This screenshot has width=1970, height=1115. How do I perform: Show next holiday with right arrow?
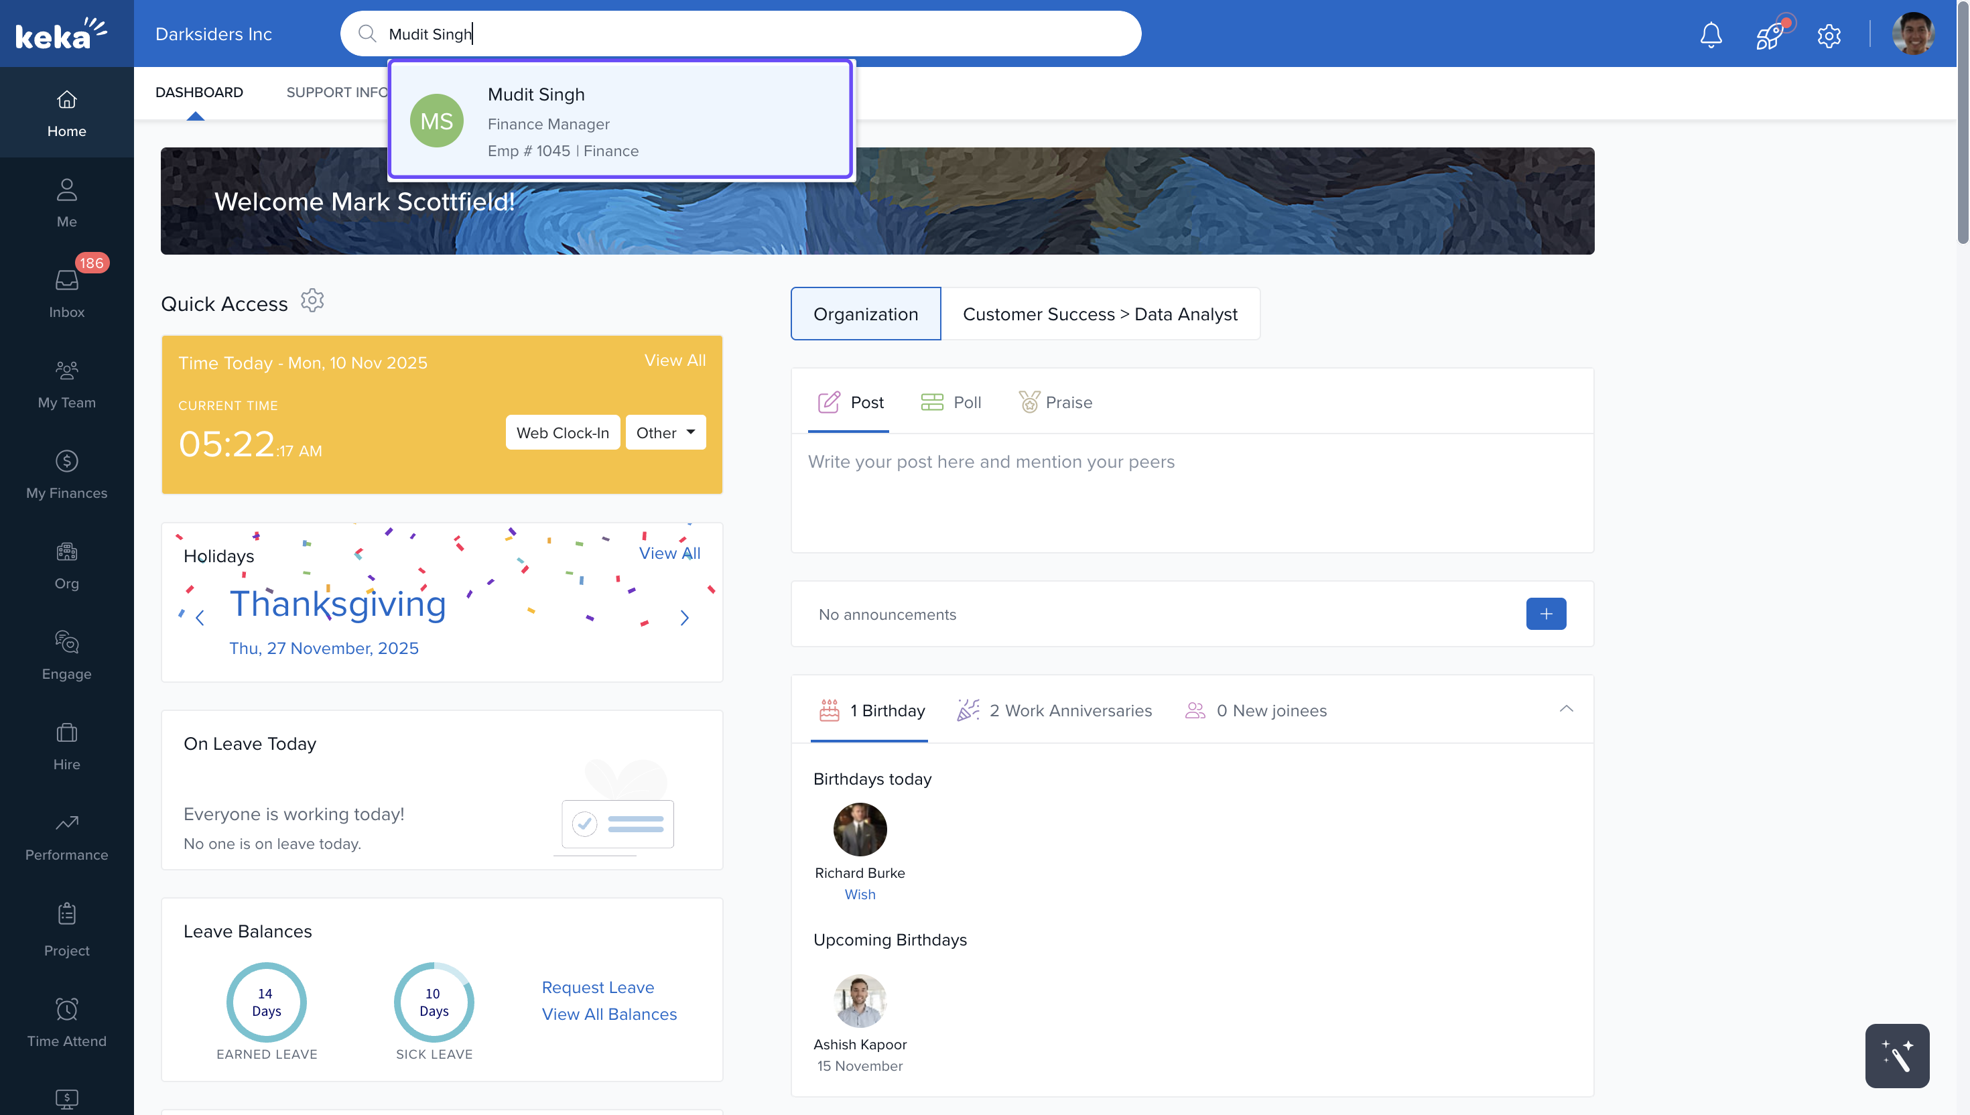(x=685, y=618)
